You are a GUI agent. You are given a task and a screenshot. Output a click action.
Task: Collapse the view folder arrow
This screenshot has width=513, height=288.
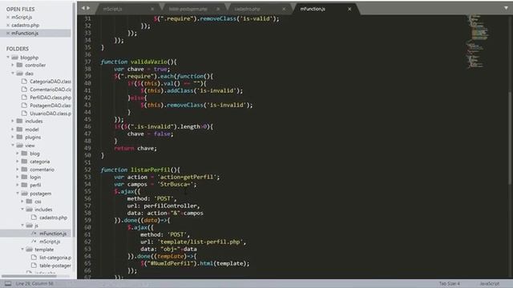tap(13, 146)
